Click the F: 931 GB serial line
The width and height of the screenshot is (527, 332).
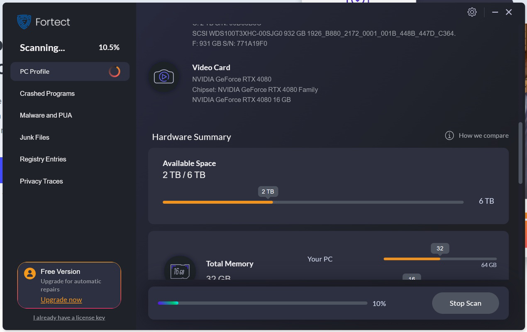tap(229, 44)
